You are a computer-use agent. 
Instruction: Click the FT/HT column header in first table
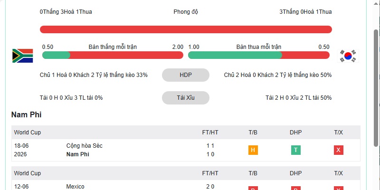point(210,133)
